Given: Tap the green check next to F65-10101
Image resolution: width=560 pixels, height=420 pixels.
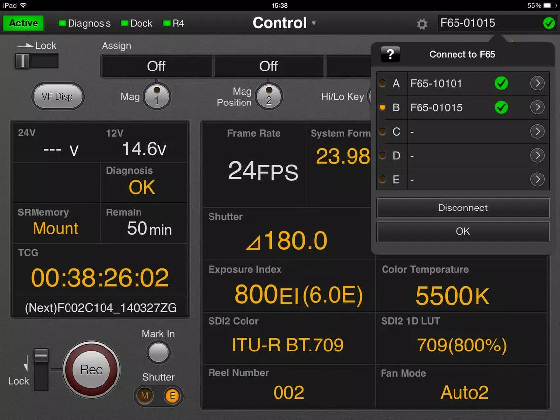Looking at the screenshot, I should pos(501,83).
